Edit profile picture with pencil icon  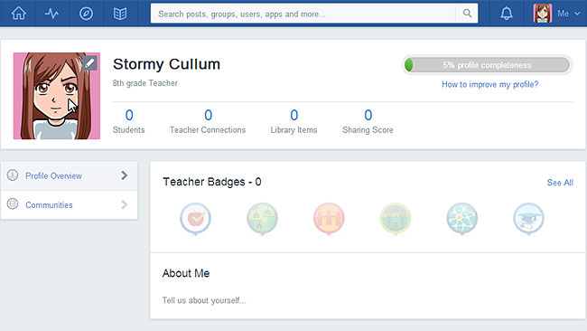(89, 63)
